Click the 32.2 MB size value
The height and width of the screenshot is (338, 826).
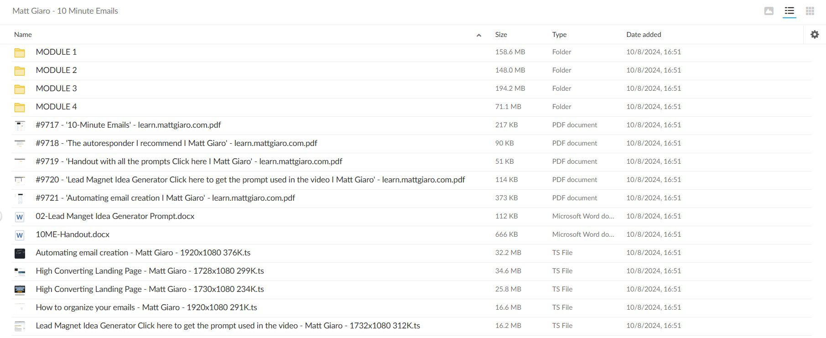[508, 253]
